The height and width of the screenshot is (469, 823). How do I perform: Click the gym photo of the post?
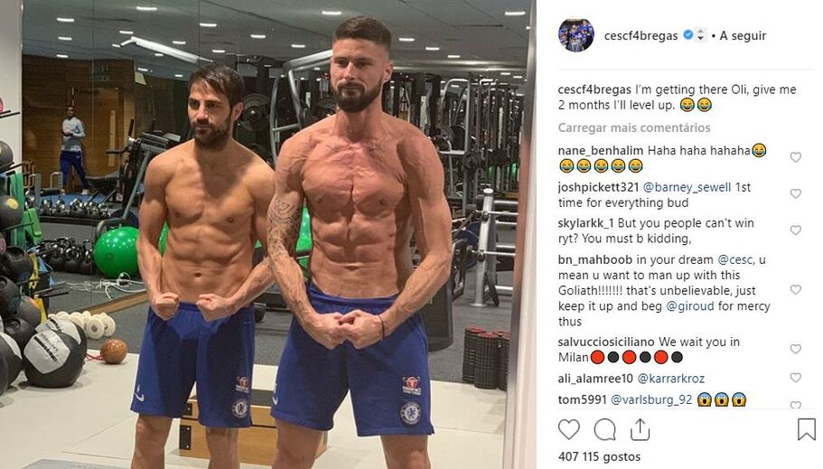coord(268,234)
